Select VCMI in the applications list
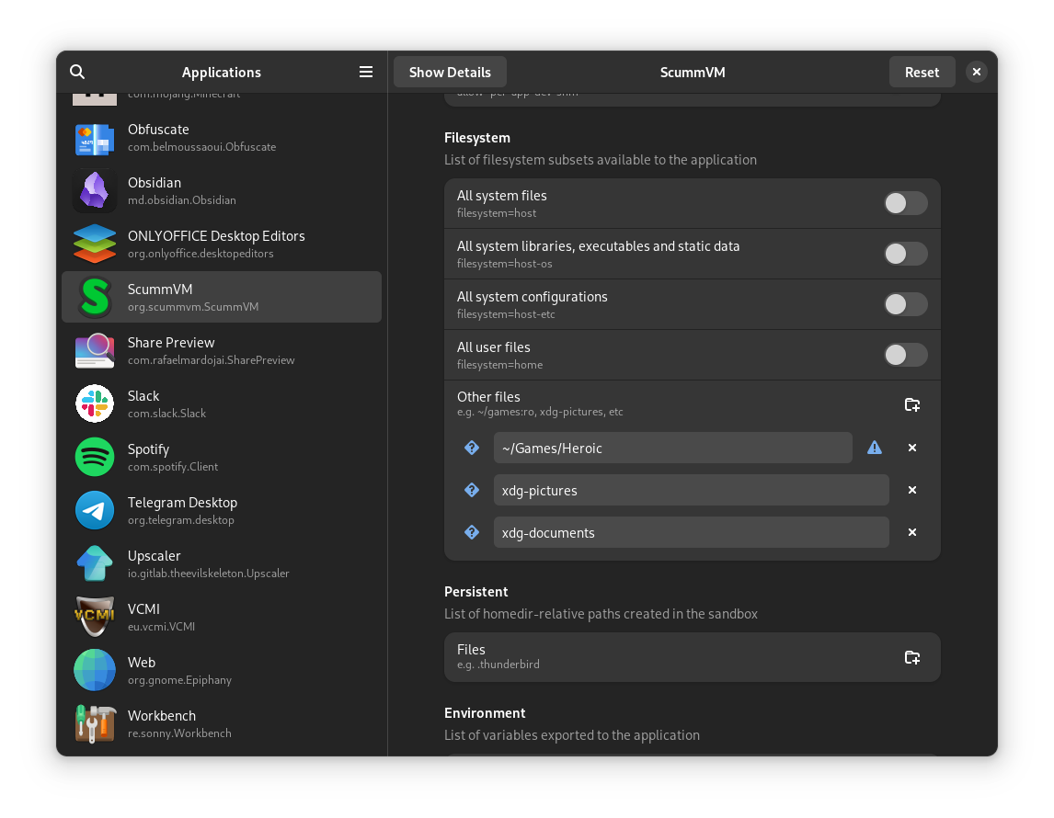This screenshot has width=1054, height=818. (221, 617)
